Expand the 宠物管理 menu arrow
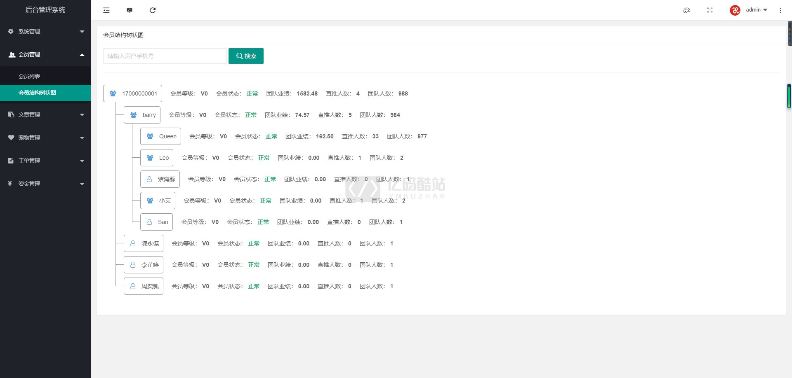 pos(82,138)
